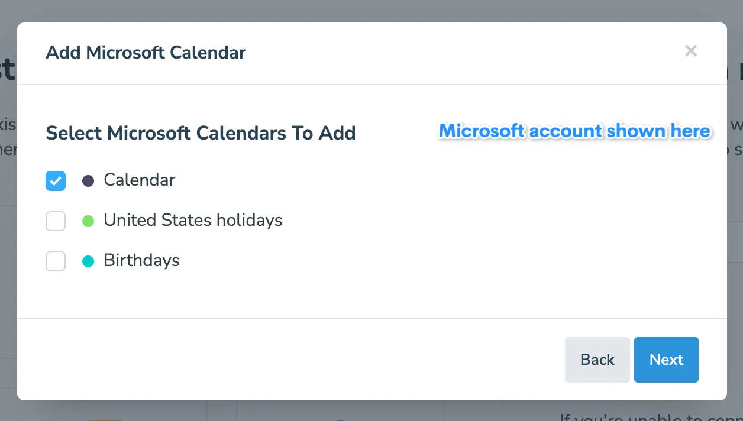Click the Birthdays label text
This screenshot has height=421, width=743.
[141, 261]
